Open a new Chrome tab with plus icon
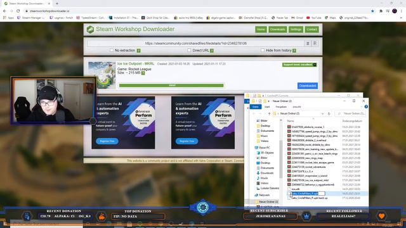The image size is (406, 228). click(x=57, y=4)
